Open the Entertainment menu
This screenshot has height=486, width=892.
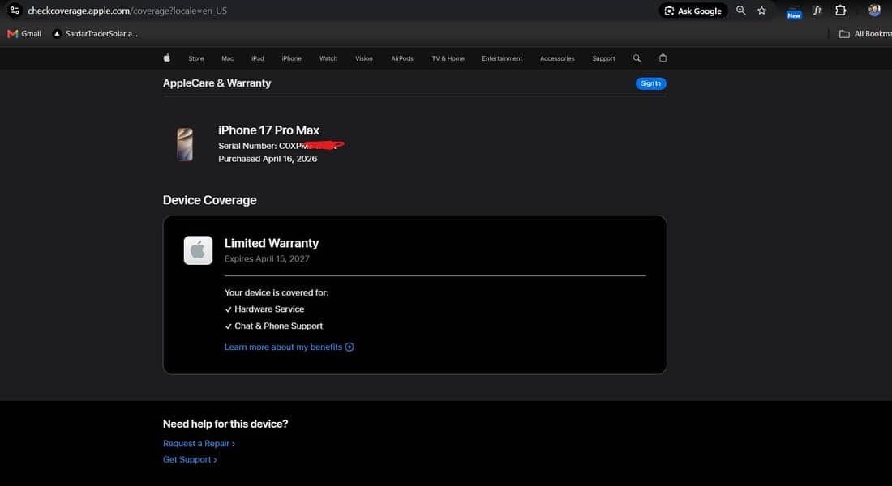tap(502, 58)
